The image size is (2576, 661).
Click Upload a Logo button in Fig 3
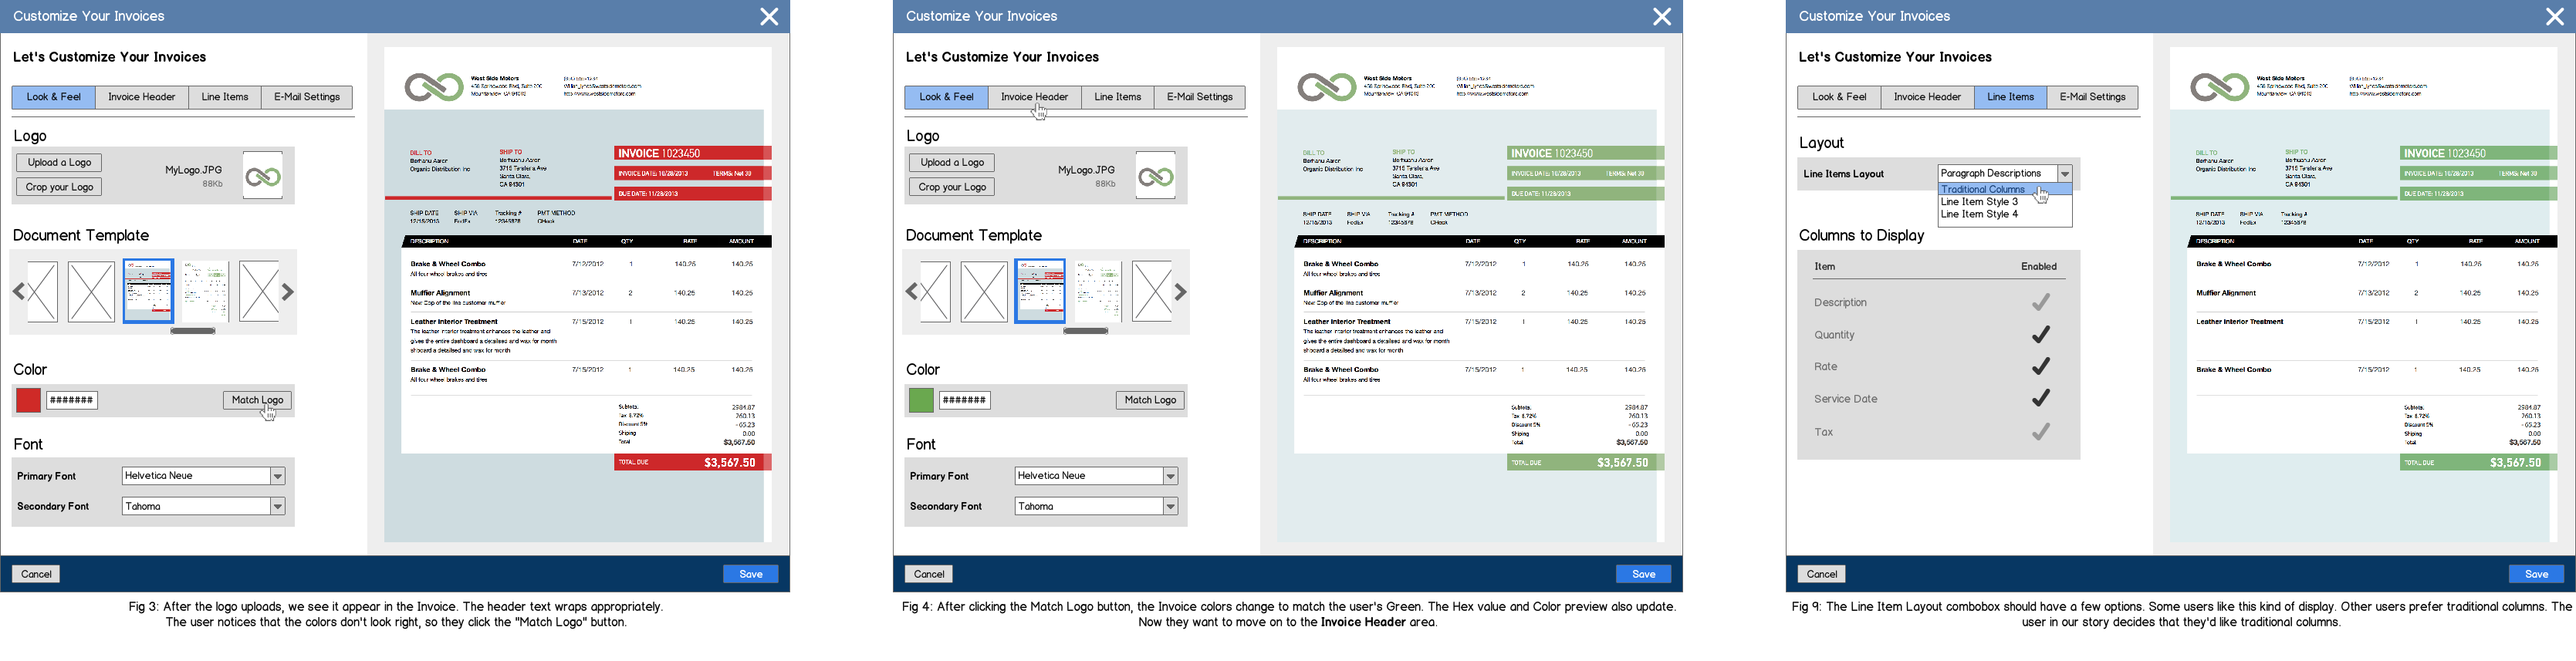coord(59,162)
